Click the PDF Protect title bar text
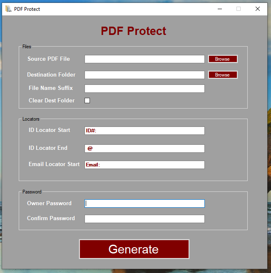 pyautogui.click(x=27, y=9)
